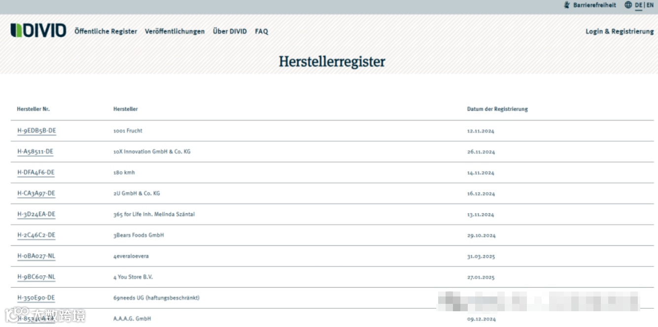The height and width of the screenshot is (327, 658).
Task: Open the FAQ menu item
Action: (262, 32)
